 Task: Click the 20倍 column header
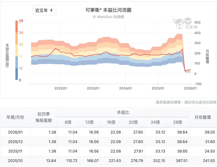(133, 122)
